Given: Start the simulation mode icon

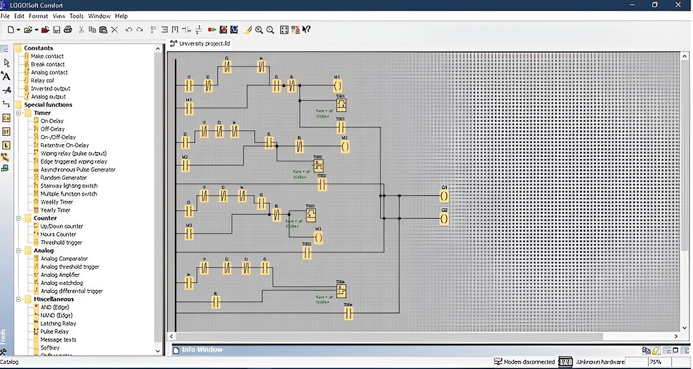Looking at the screenshot, I should click(x=212, y=30).
